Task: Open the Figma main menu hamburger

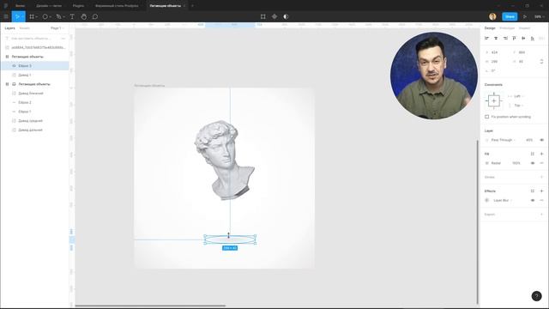Action: click(6, 16)
